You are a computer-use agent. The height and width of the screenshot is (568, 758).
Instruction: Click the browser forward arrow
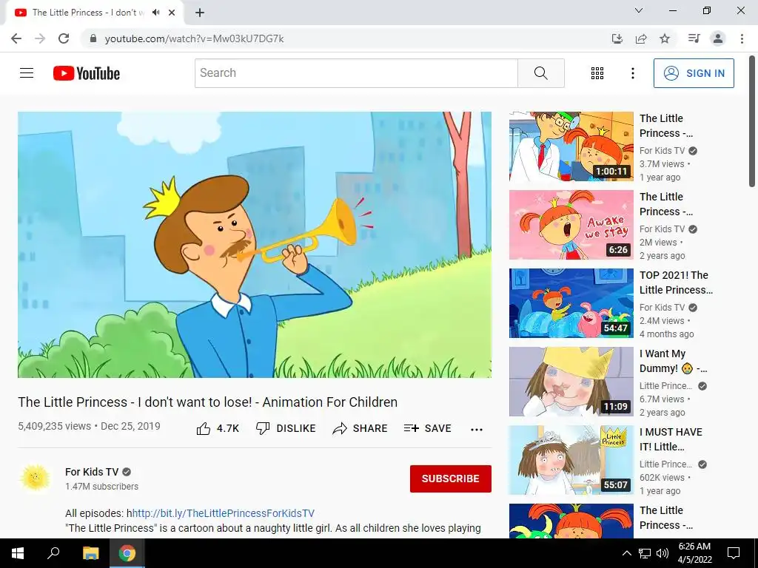(x=40, y=38)
